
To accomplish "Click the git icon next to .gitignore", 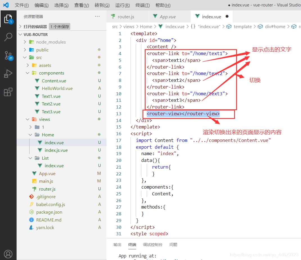I will click(x=31, y=197).
